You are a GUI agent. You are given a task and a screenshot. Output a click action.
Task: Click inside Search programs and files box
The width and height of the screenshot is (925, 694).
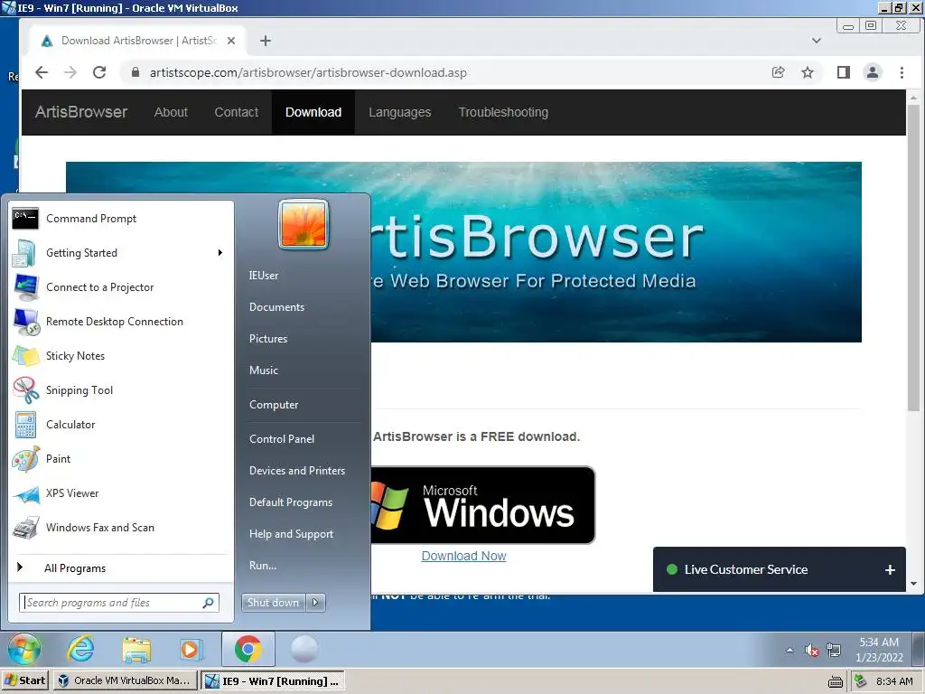click(x=118, y=603)
